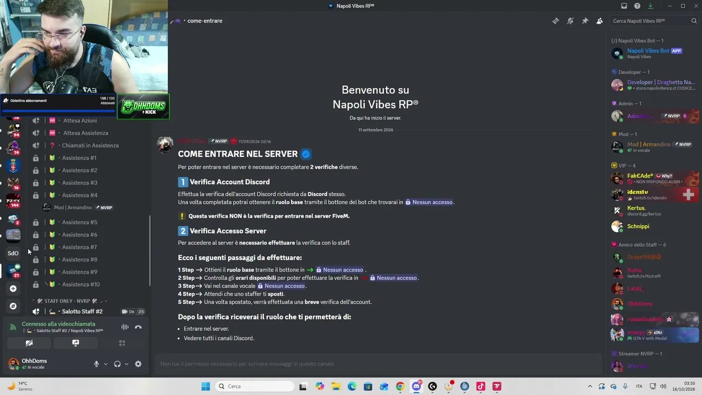Screen dimensions: 702x395
Task: Open the Napoli Vibes Bot member profile
Action: click(x=655, y=53)
